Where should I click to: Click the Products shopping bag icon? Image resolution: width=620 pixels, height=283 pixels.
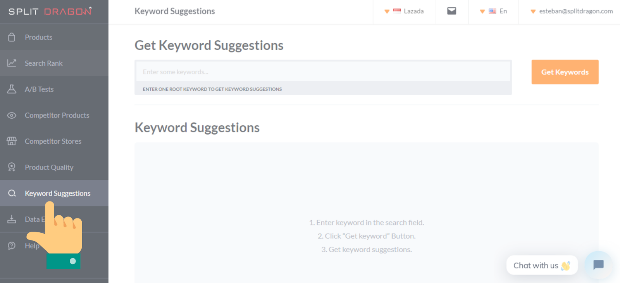12,37
